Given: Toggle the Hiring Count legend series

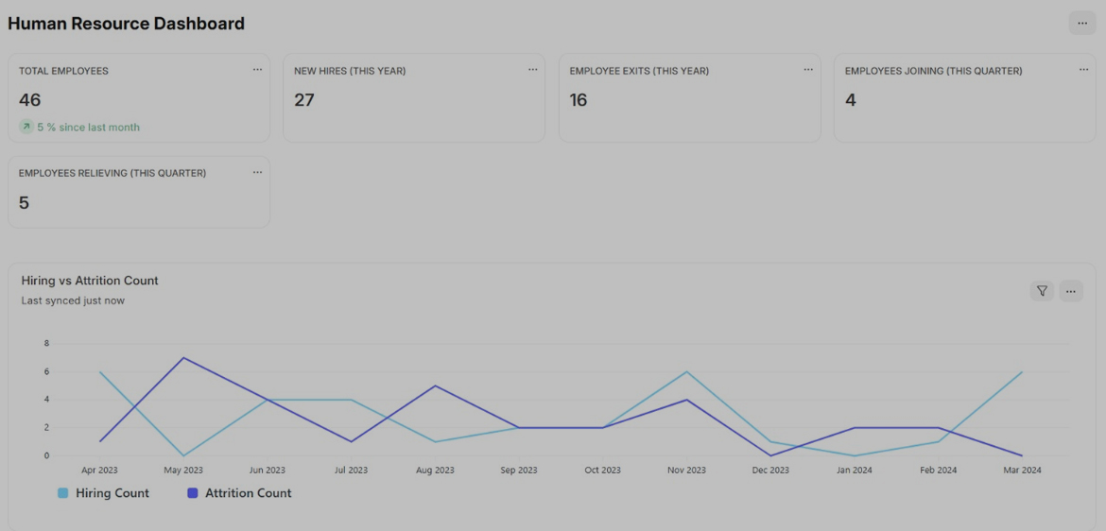Looking at the screenshot, I should (112, 493).
